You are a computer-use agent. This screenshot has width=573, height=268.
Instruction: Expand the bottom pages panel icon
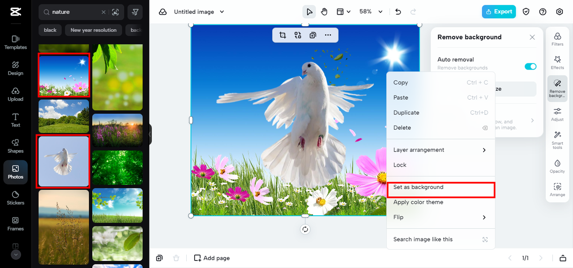click(x=563, y=258)
